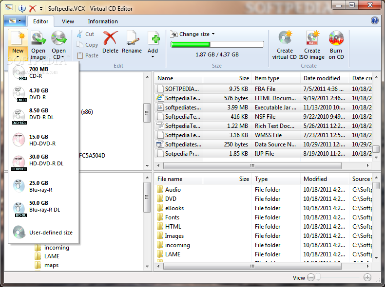This screenshot has width=385, height=287.
Task: Click the Paste button
Action: (88, 55)
